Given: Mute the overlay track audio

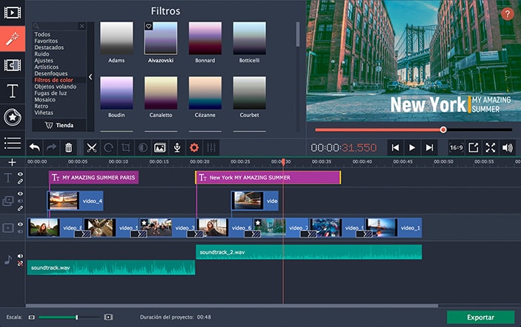Looking at the screenshot, I should coord(20,201).
